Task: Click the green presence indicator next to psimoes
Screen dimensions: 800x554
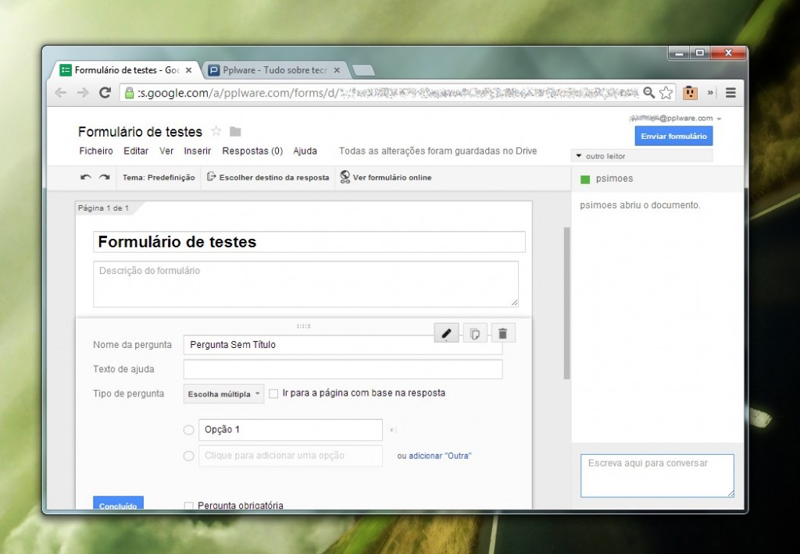Action: (x=584, y=179)
